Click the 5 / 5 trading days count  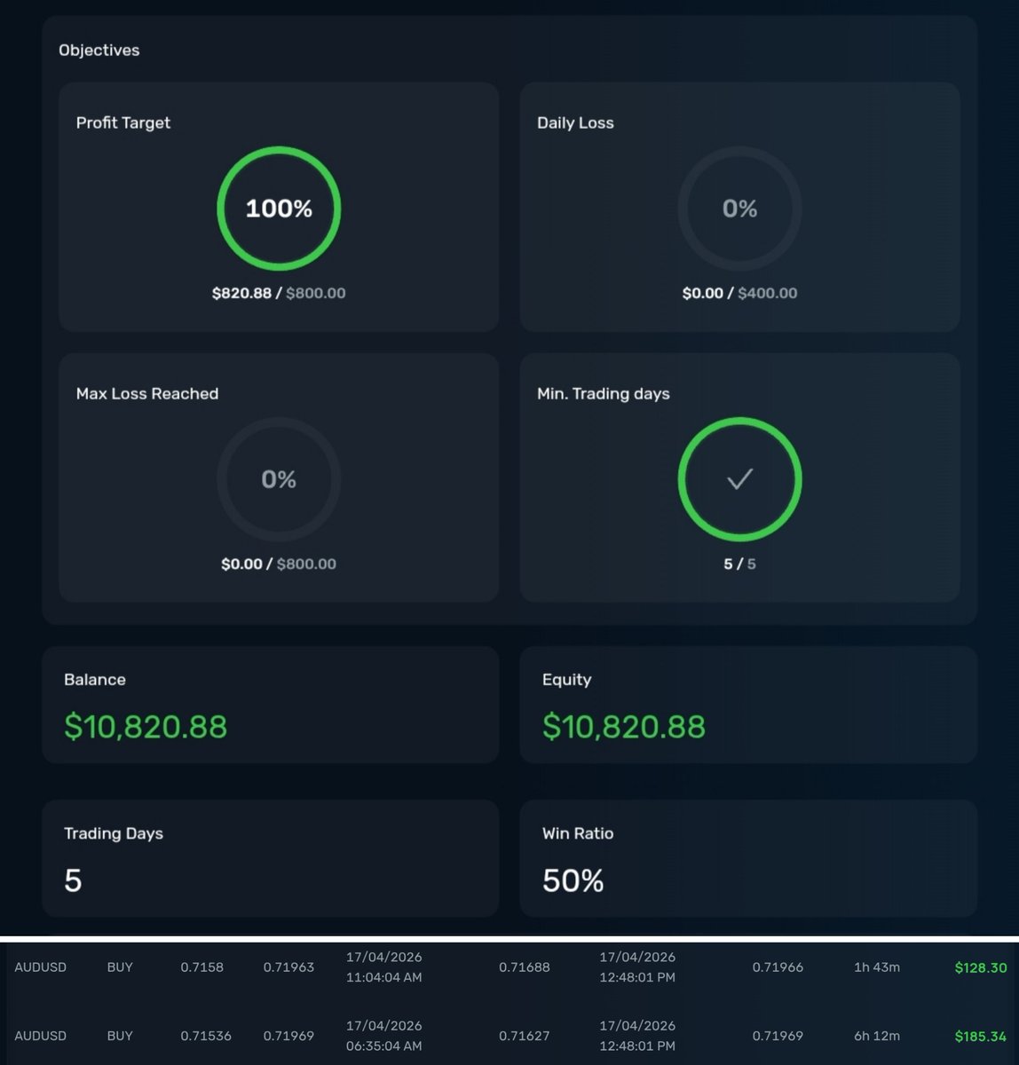click(x=739, y=564)
